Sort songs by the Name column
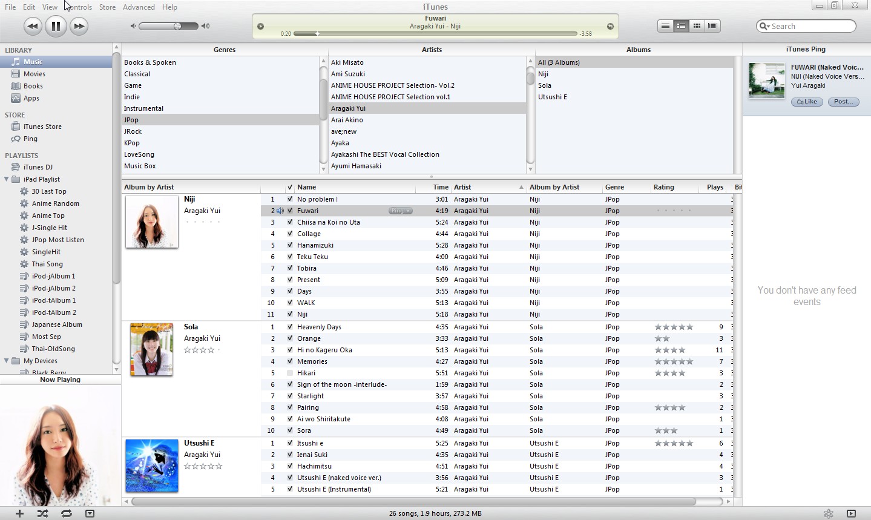 pyautogui.click(x=355, y=187)
